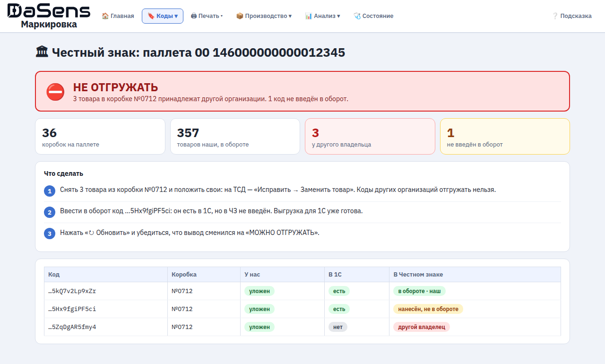The image size is (605, 364).
Task: Click есть badge in …5Hx9fgiPF5ci row
Action: coord(339,309)
